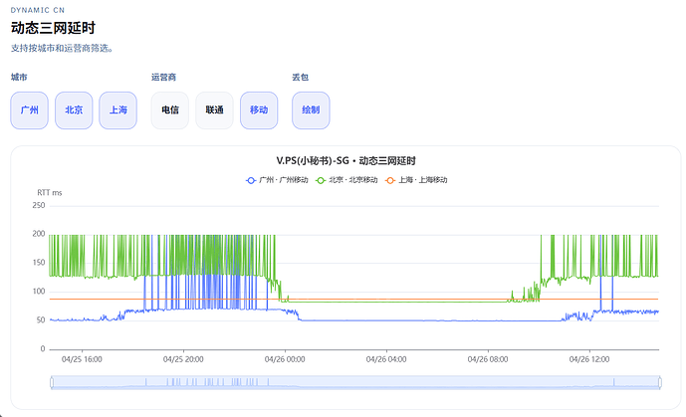
Task: Click the 04/26 08:00 axis label
Action: point(488,359)
